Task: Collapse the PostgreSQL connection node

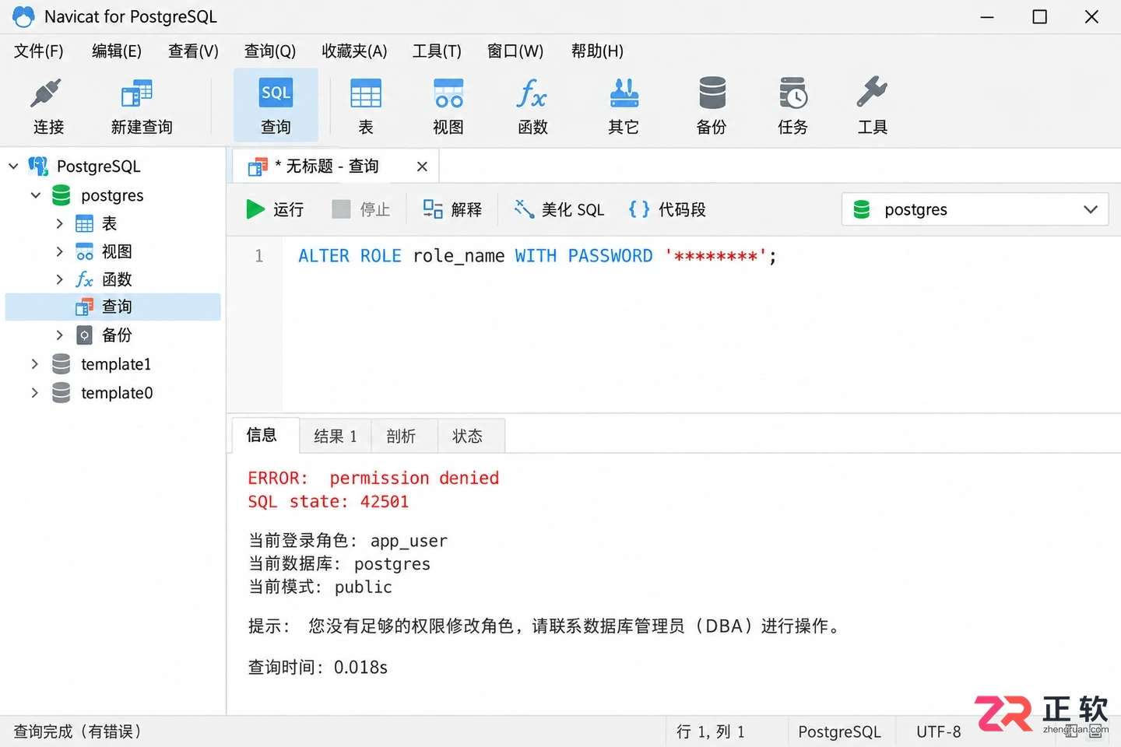Action: [x=13, y=166]
